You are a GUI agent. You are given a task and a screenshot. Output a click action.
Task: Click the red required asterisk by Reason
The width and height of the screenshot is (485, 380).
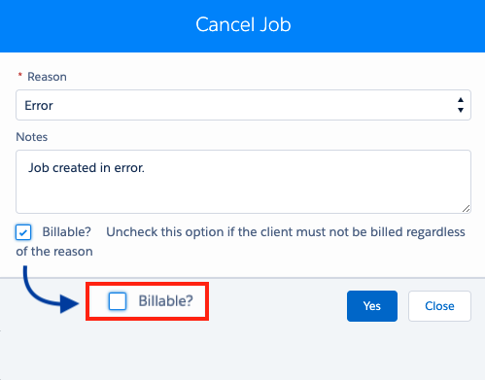tap(20, 75)
